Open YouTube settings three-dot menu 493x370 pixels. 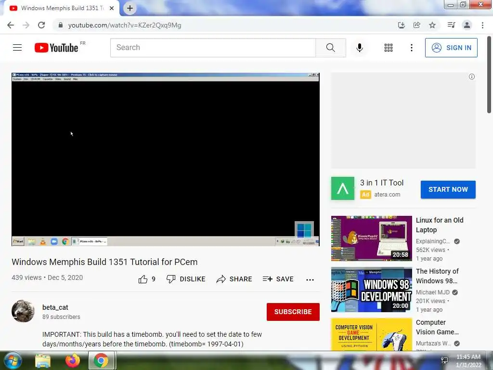412,48
